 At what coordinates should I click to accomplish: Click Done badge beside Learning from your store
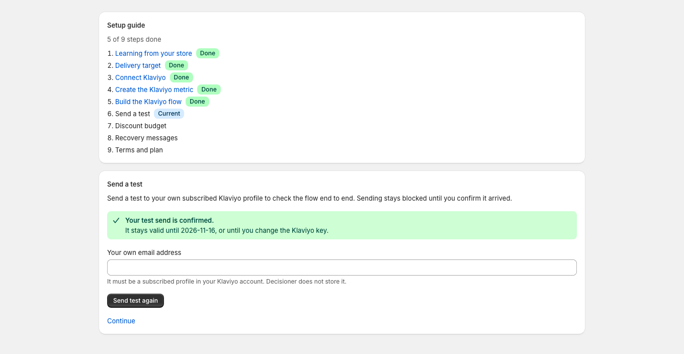pyautogui.click(x=208, y=53)
